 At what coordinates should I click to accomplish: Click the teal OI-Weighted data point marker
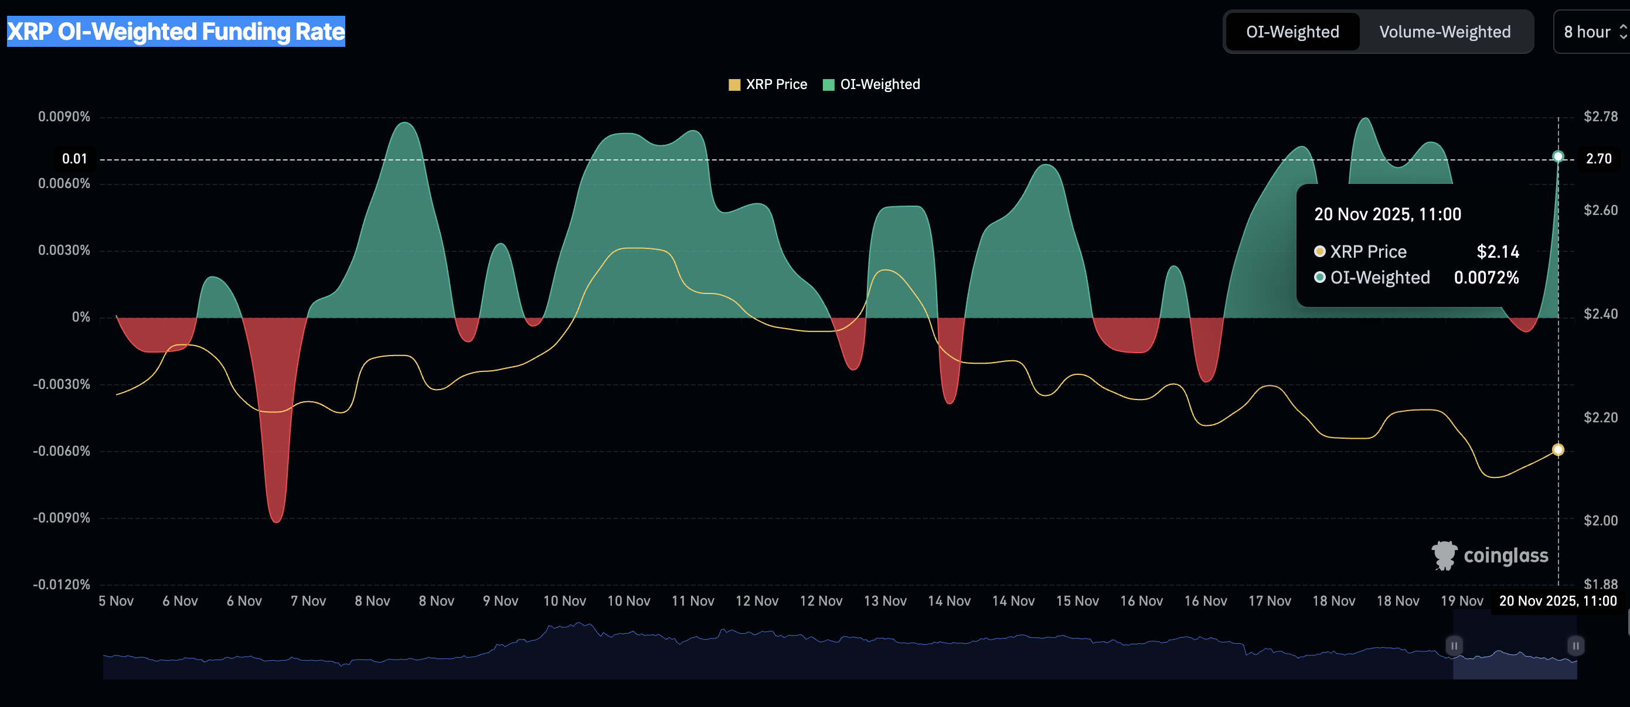tap(1558, 156)
